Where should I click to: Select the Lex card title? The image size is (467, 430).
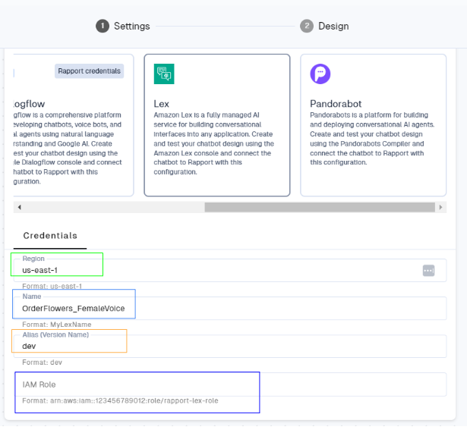click(160, 102)
